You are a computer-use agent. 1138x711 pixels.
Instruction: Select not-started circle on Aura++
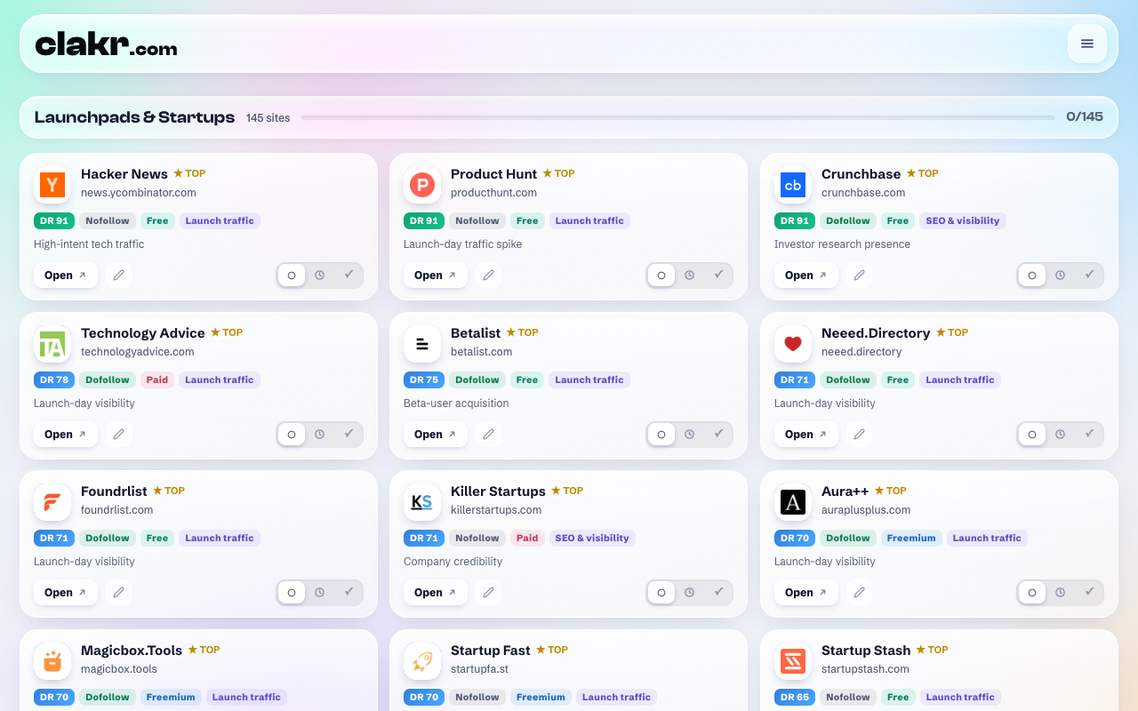[x=1032, y=593]
